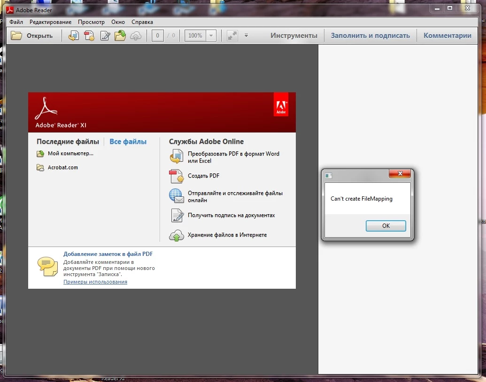The width and height of the screenshot is (486, 382).
Task: Click the Добавление заметок в файл PDF heading
Action: point(108,254)
